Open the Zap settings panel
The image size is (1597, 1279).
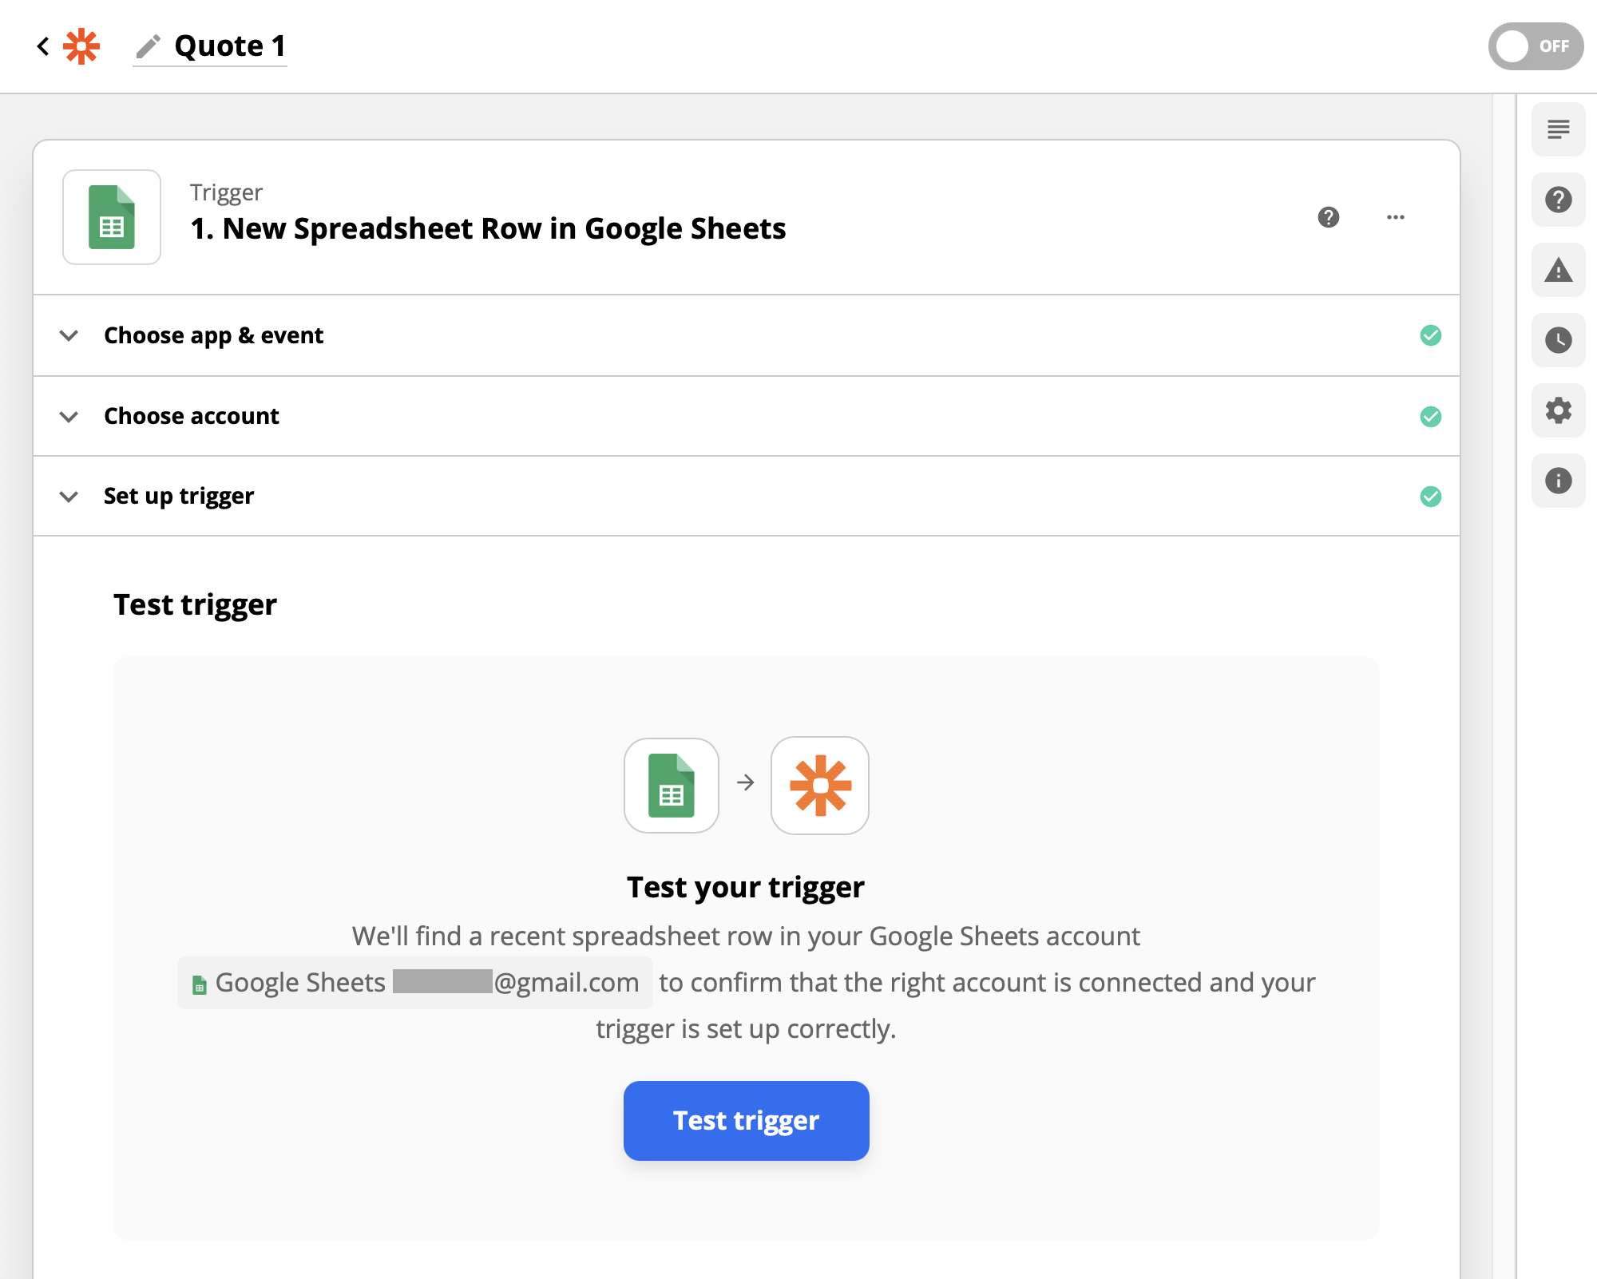[1558, 410]
